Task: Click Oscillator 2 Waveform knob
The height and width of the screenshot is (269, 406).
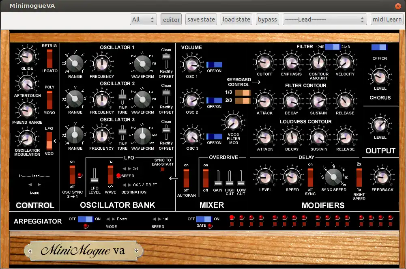Action: click(x=142, y=99)
